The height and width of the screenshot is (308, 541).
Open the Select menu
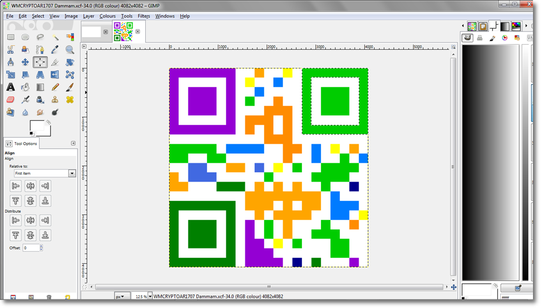coord(38,16)
